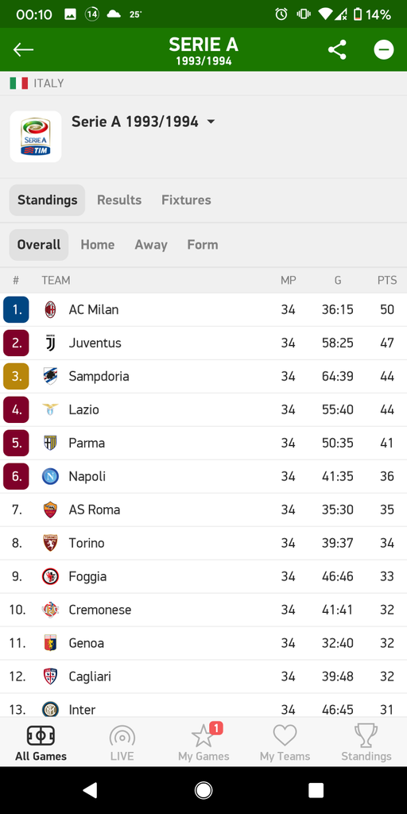Select the Home standings filter
This screenshot has height=814, width=407.
pos(98,245)
